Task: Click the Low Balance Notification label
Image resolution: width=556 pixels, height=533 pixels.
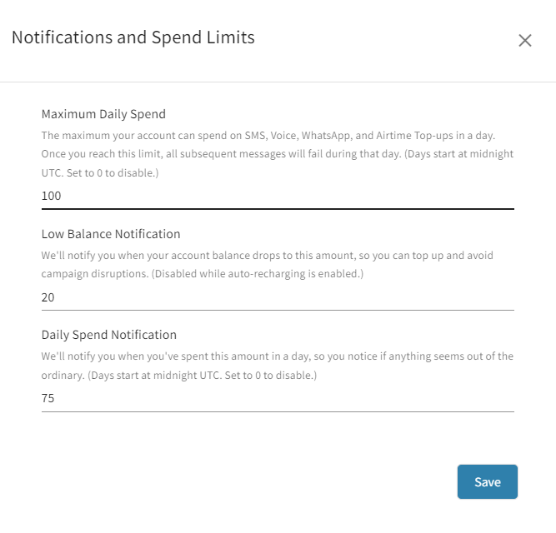Action: click(111, 234)
